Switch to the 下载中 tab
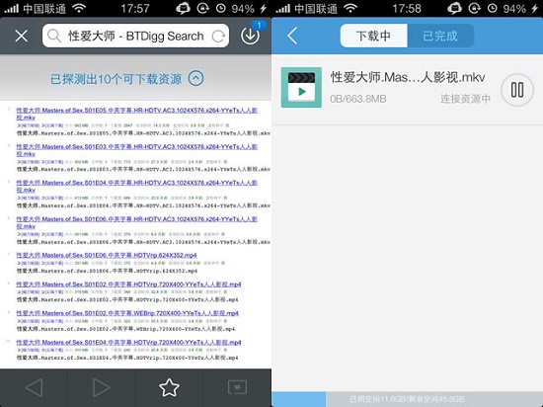The width and height of the screenshot is (543, 407). (373, 36)
